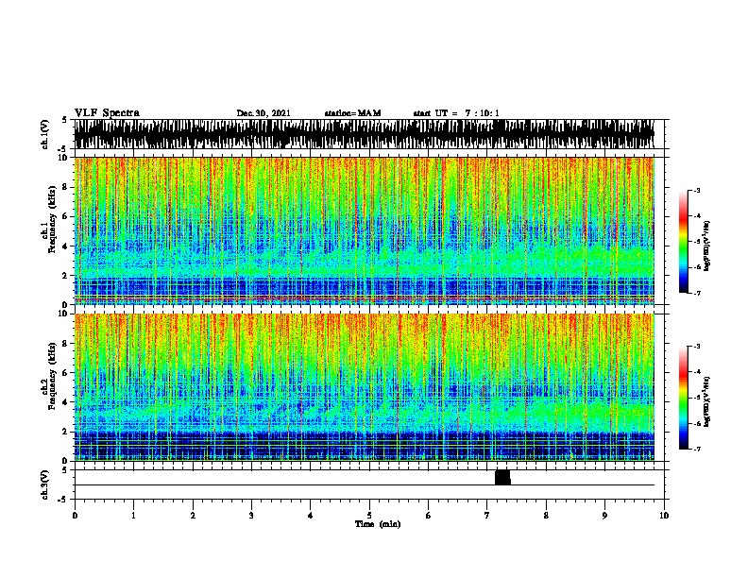Viewport: 748px width, 578px height.
Task: Click the "2" kHz tick on ch.2 axis
Action: point(66,432)
